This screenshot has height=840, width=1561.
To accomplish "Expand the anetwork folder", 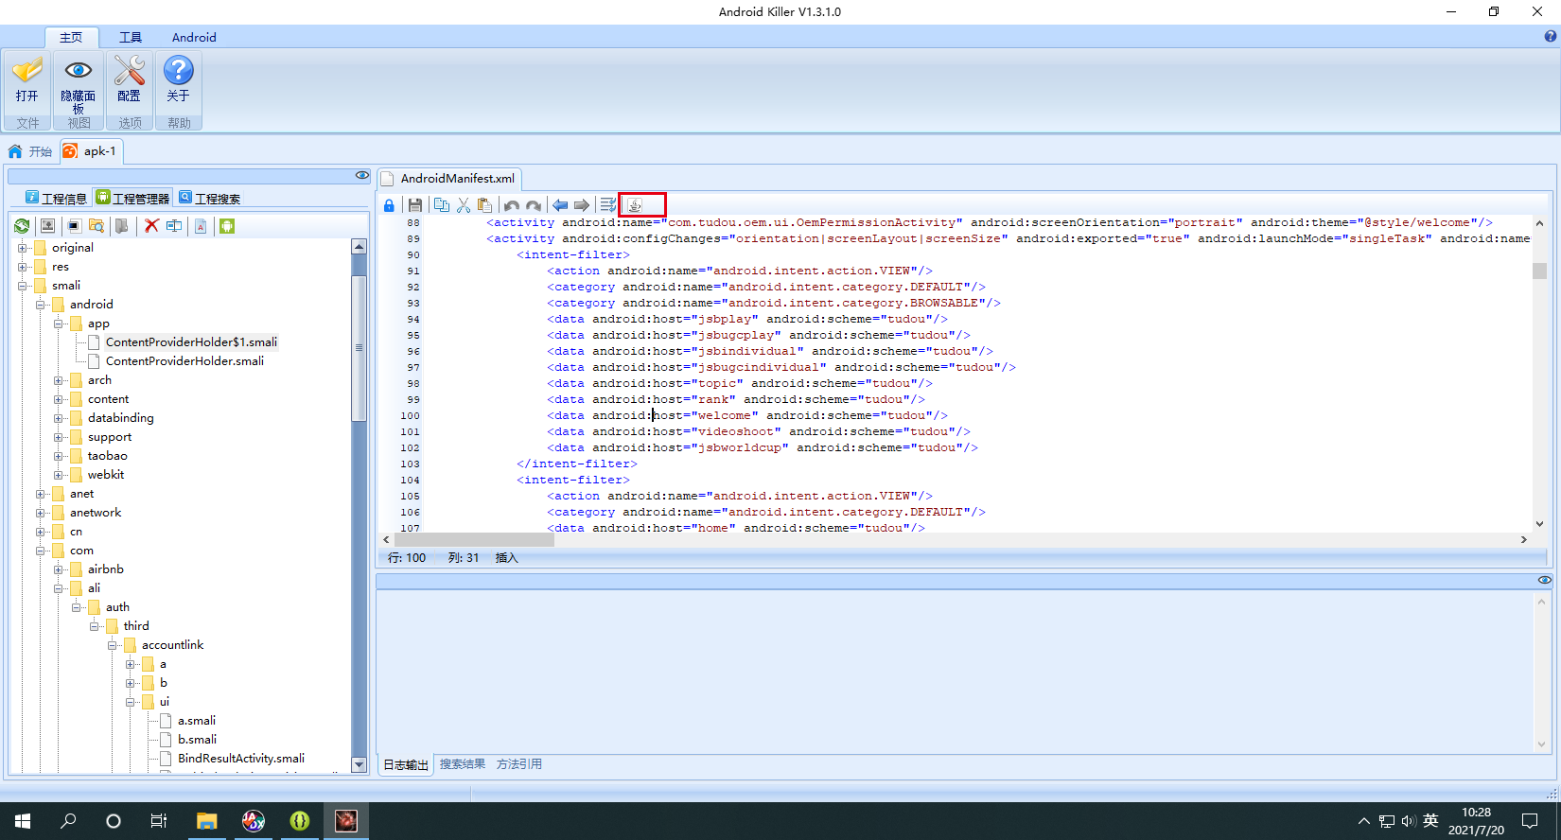I will click(40, 513).
